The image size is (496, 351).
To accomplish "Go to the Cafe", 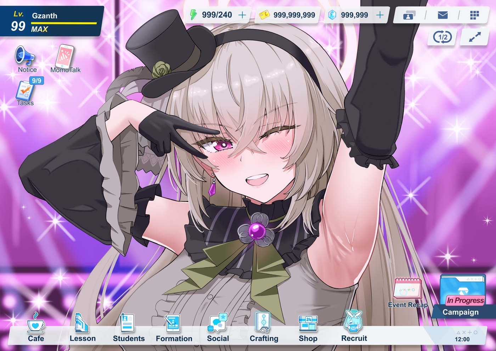I will point(36,327).
